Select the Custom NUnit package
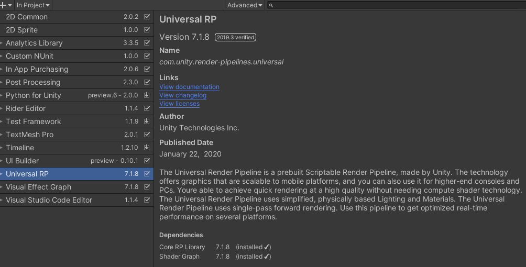The width and height of the screenshot is (526, 267). 77,56
